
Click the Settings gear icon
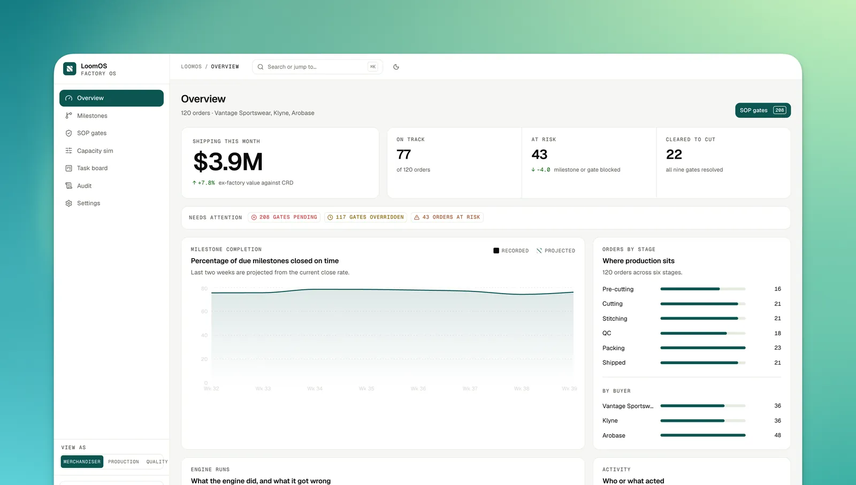[68, 203]
